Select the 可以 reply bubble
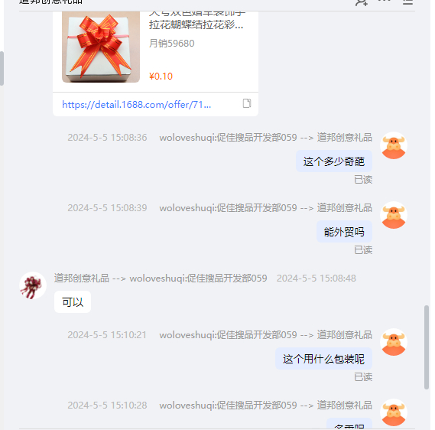Image resolution: width=435 pixels, height=430 pixels. click(73, 301)
